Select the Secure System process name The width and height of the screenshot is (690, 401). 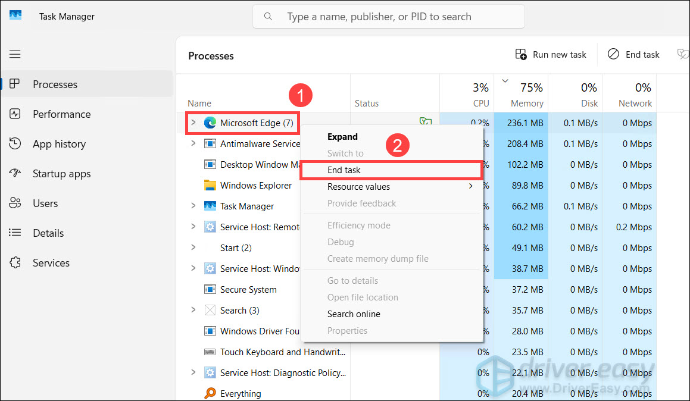(x=248, y=290)
